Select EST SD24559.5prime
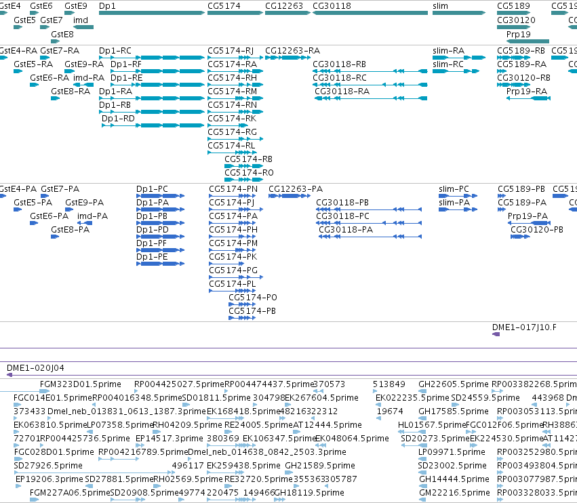The height and width of the screenshot is (503, 577). click(x=485, y=397)
